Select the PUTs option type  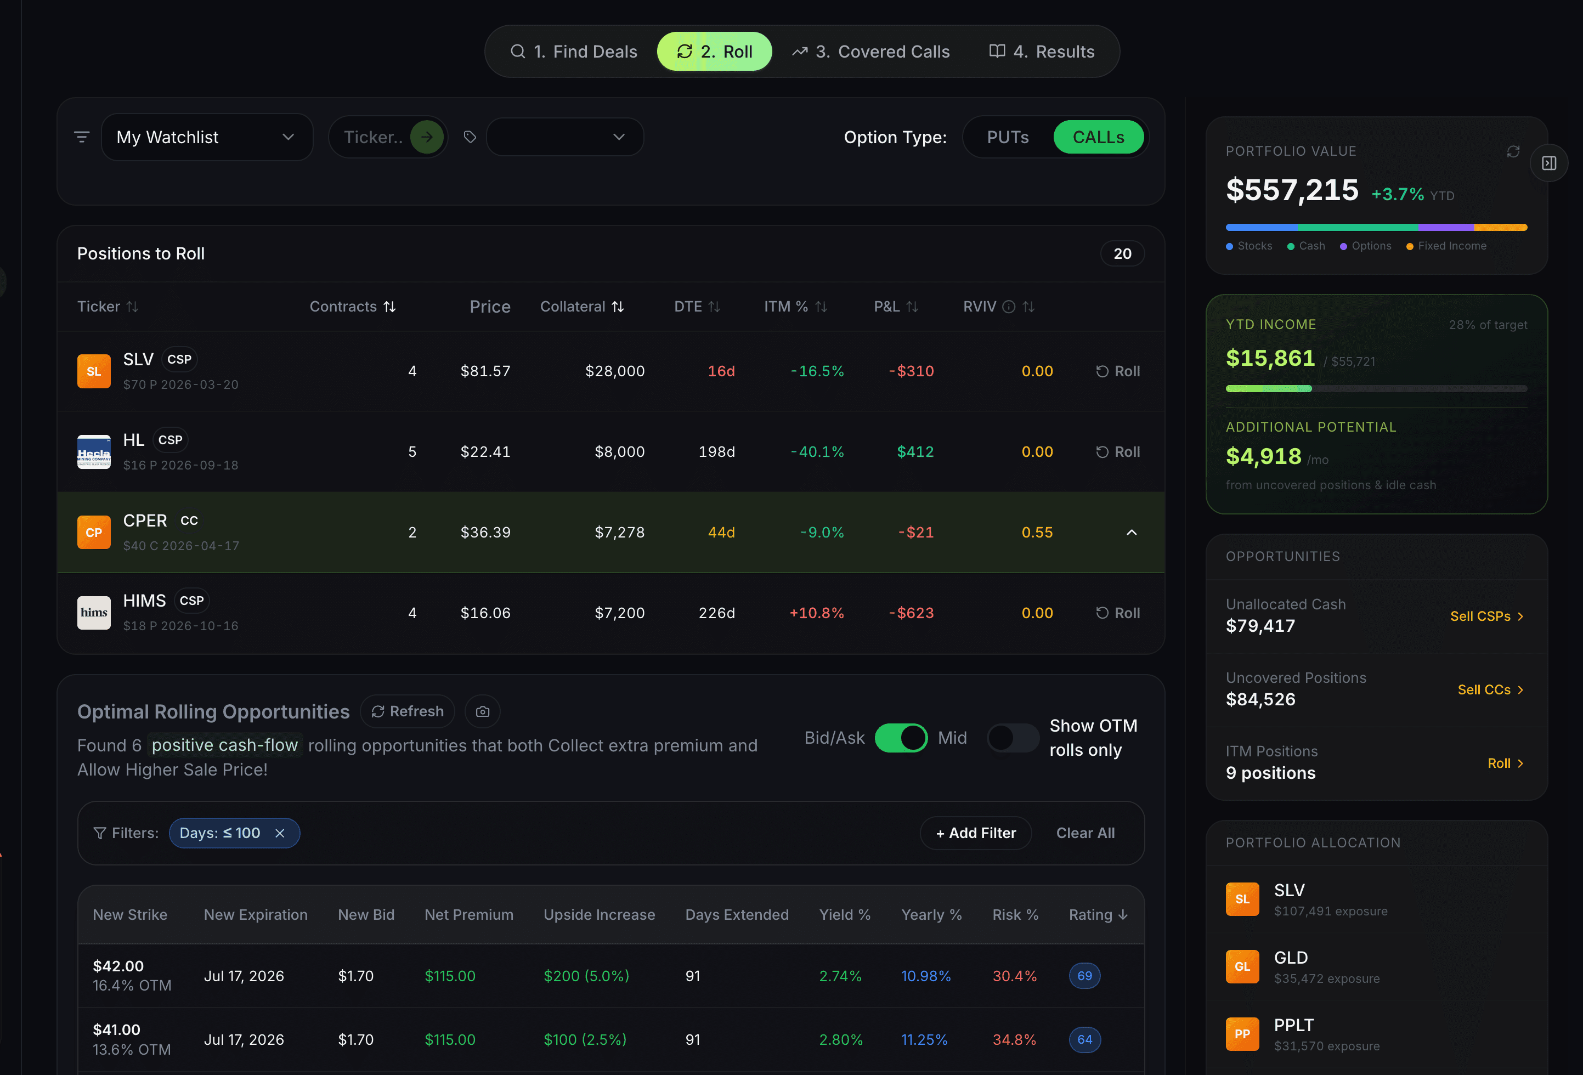1008,137
